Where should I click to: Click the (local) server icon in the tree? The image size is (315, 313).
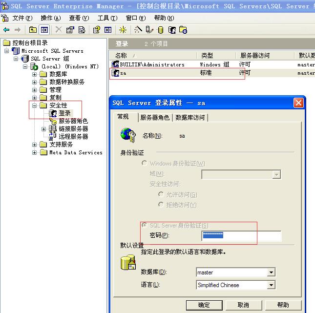tap(34, 66)
